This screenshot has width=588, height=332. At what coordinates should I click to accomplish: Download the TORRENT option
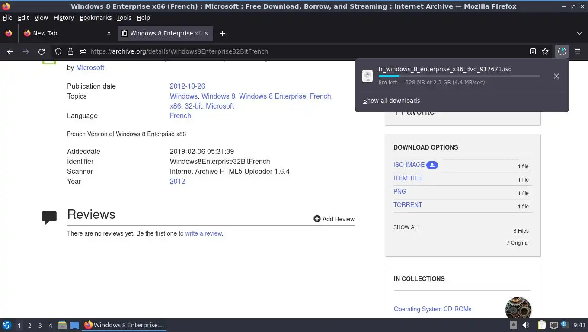click(408, 205)
